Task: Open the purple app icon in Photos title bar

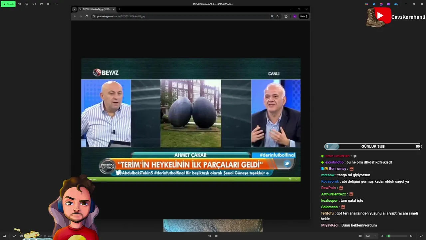Action: (x=388, y=4)
